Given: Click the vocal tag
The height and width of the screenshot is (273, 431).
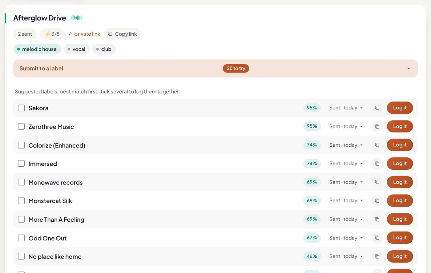Looking at the screenshot, I should [x=76, y=49].
